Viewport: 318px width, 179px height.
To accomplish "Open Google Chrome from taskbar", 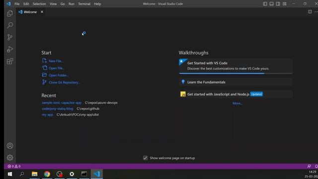I will 47,174.
